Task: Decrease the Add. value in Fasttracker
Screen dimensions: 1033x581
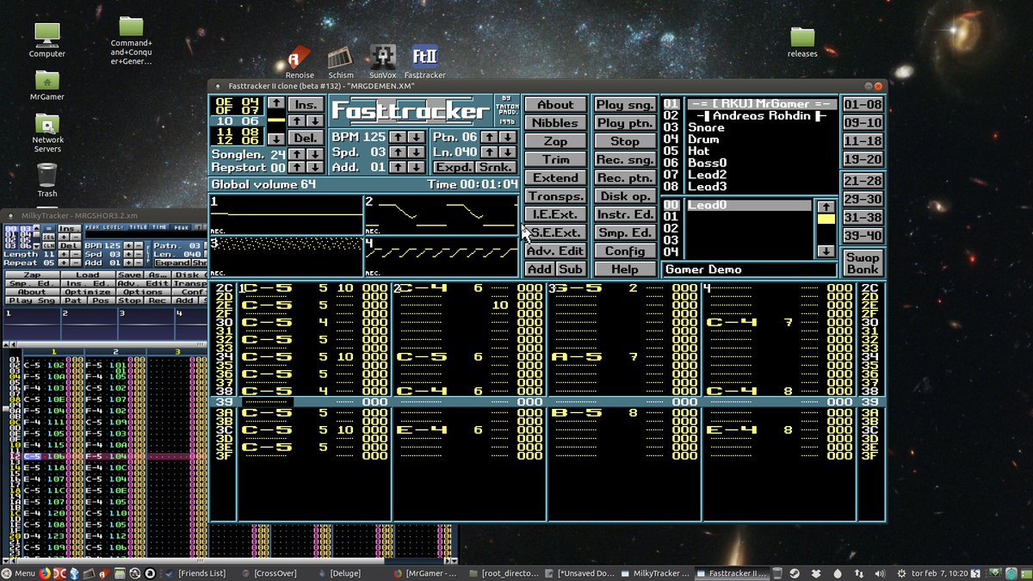Action: [417, 167]
